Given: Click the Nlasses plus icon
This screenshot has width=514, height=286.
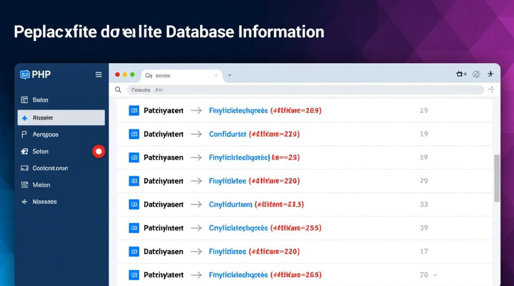Looking at the screenshot, I should click(24, 201).
